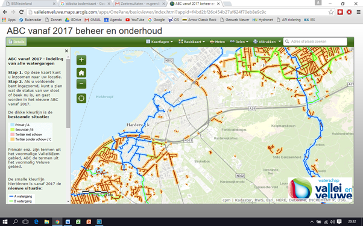Find my location with the locate button
This screenshot has width=363, height=226.
tap(81, 99)
